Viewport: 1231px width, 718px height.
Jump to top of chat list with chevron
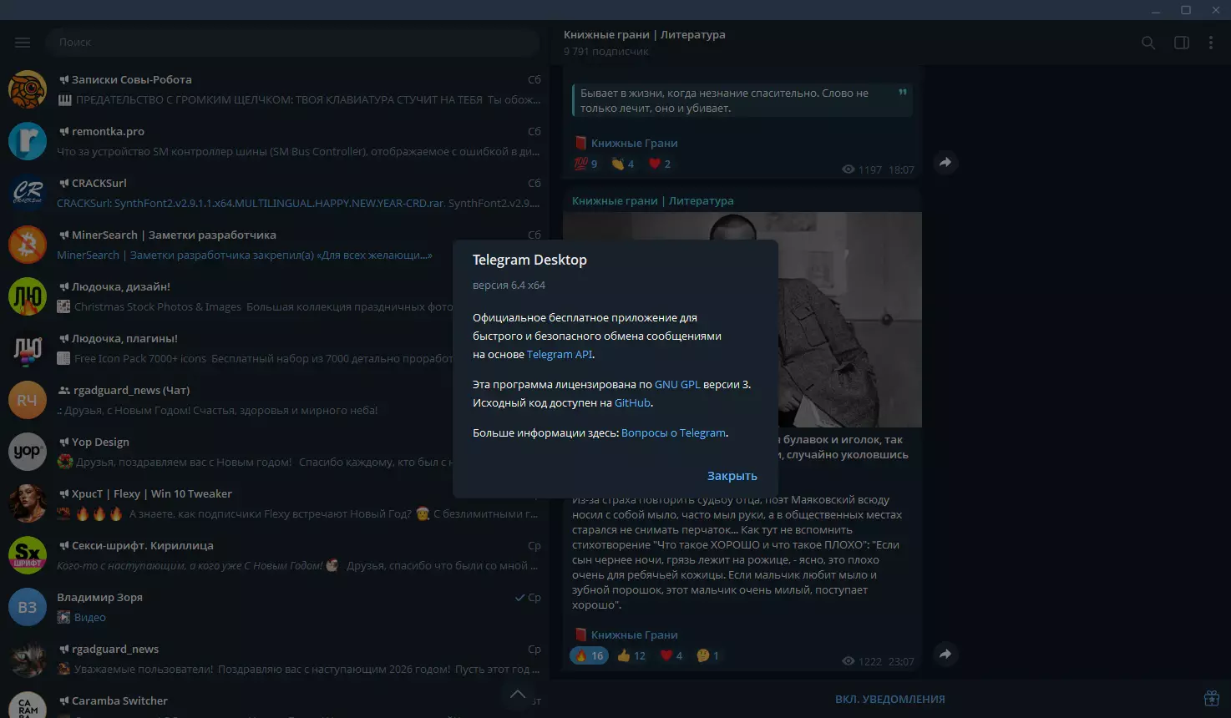[x=518, y=694]
